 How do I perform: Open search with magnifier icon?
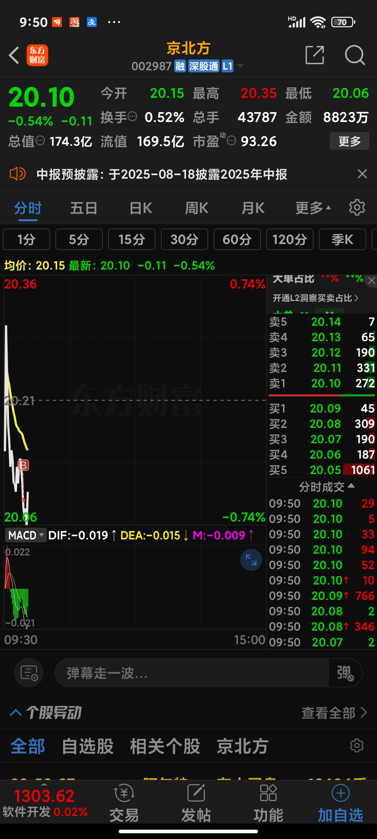click(x=355, y=55)
